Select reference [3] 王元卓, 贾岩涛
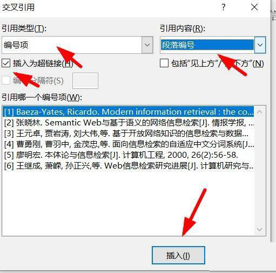 point(129,134)
